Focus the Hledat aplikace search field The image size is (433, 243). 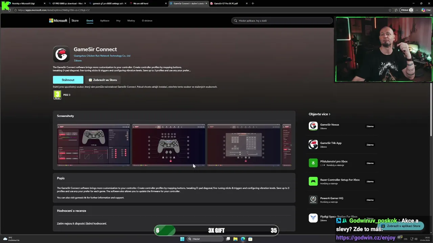point(282,21)
